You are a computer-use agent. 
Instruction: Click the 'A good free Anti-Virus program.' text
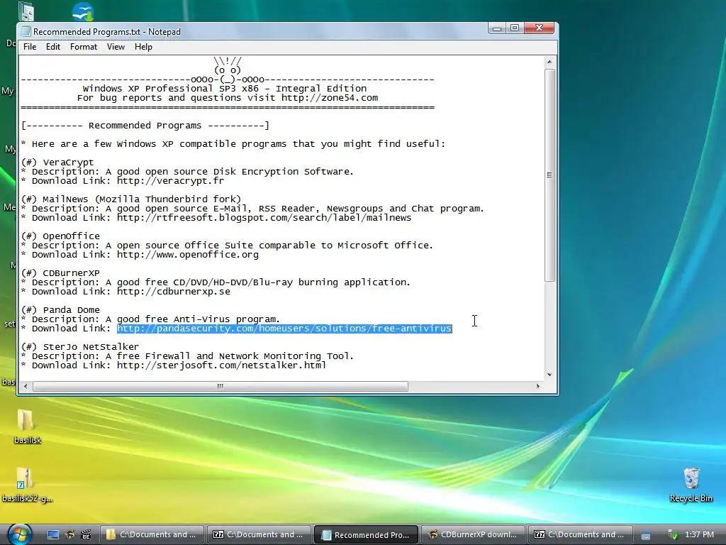coord(193,319)
